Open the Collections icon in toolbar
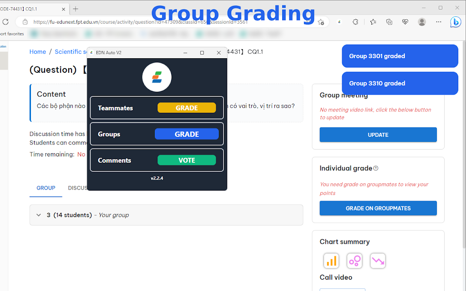466x291 pixels. pyautogui.click(x=389, y=22)
